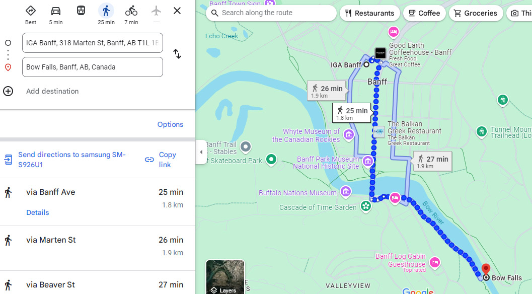The height and width of the screenshot is (294, 532).
Task: Click the add destination plus icon
Action: [x=8, y=91]
